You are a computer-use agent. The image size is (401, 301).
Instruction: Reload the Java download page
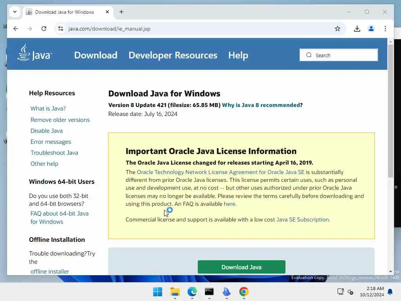pyautogui.click(x=44, y=29)
